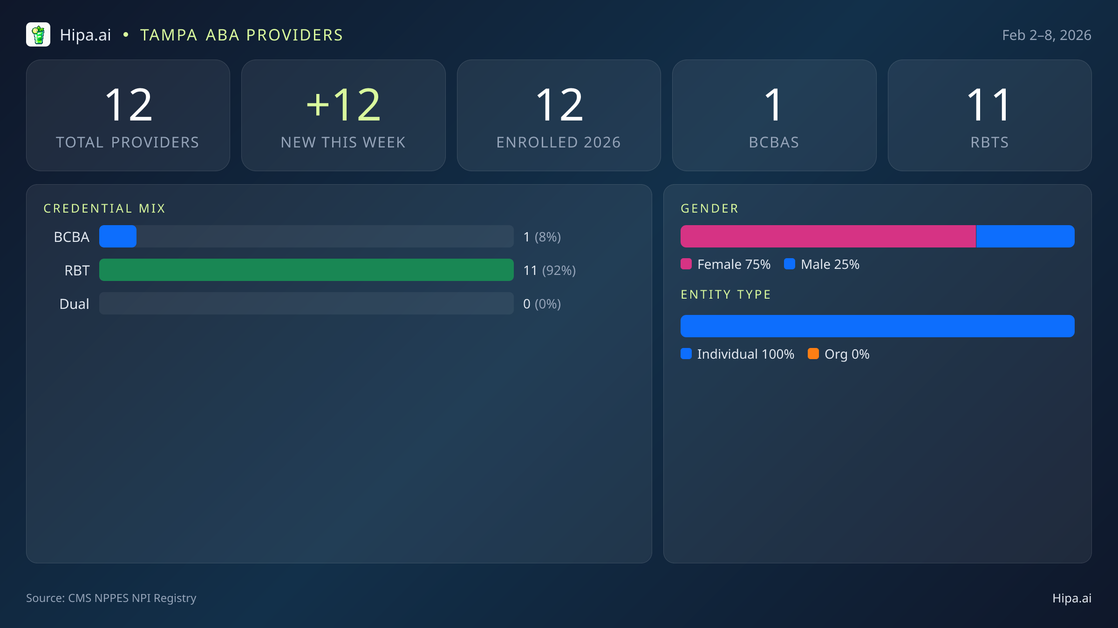Click the Entity Type full blue bar

coord(877,326)
